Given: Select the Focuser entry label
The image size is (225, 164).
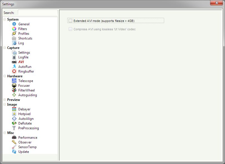Looking at the screenshot, I should click(x=24, y=86).
